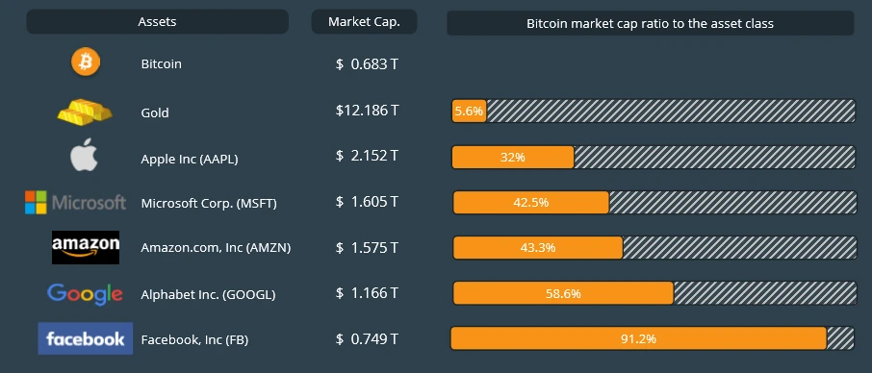Select the Market Cap. column header

[x=364, y=22]
